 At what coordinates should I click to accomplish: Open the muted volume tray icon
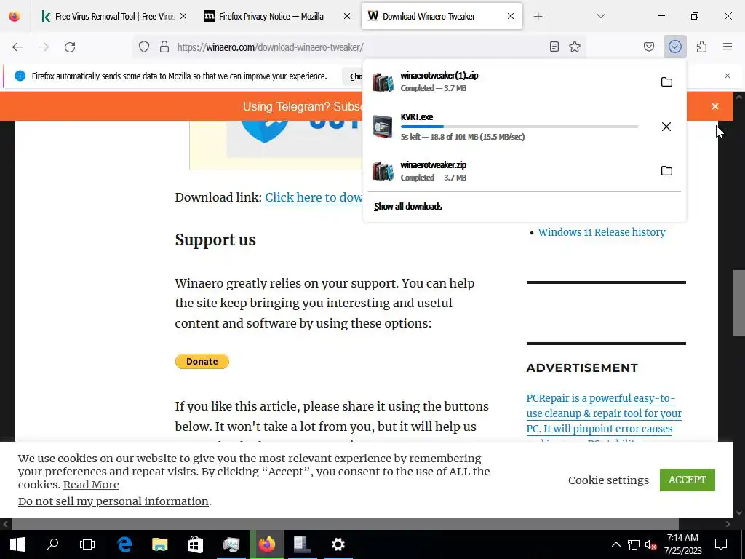[650, 544]
